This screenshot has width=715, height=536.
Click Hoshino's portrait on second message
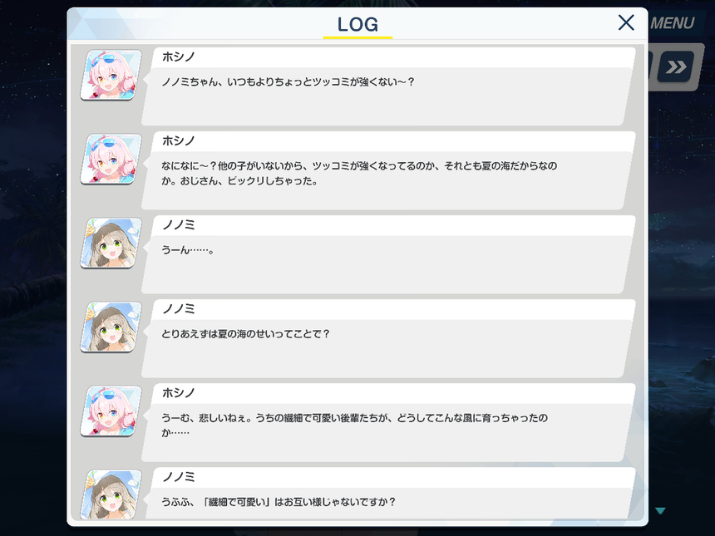[111, 159]
